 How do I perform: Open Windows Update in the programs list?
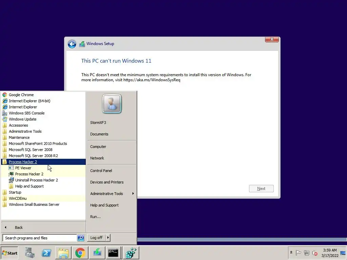pos(43,119)
